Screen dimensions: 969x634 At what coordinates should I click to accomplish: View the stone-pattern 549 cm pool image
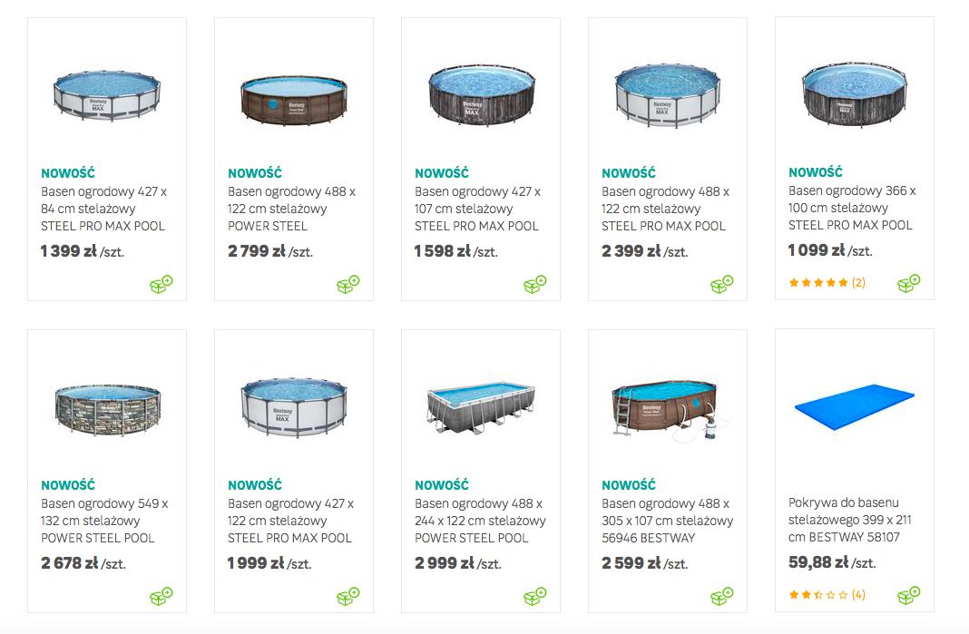point(108,410)
